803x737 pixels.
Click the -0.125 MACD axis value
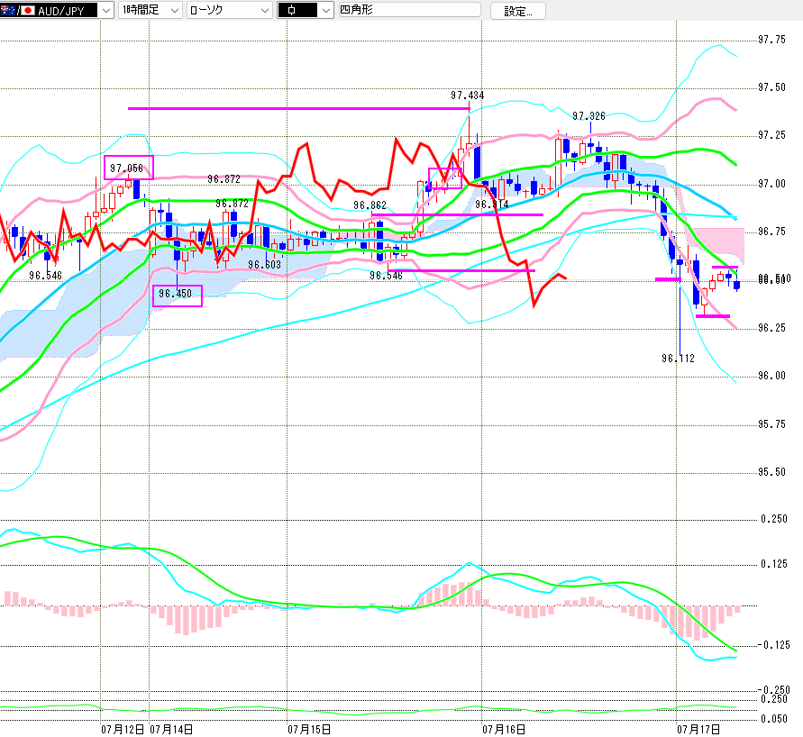(772, 645)
